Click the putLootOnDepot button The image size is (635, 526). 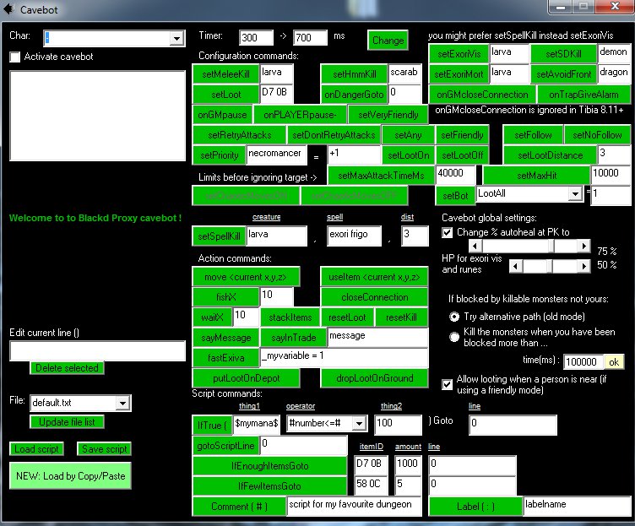point(247,378)
